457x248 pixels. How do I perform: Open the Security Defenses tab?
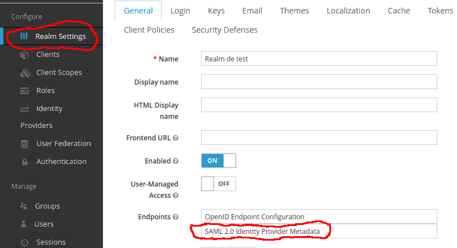coord(224,30)
